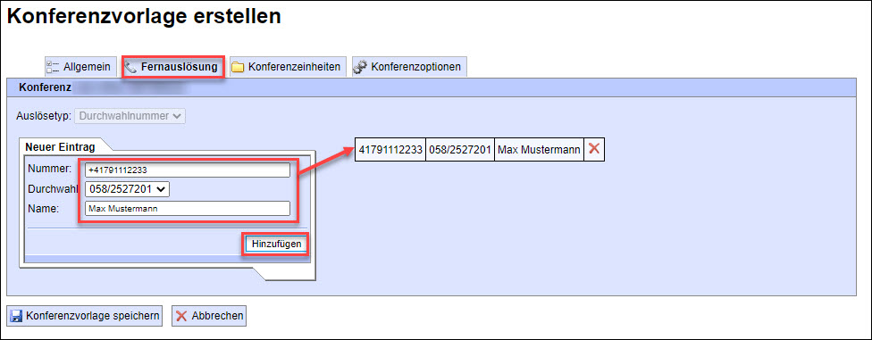
Task: Focus the Name field with Max Mustermann
Action: tap(188, 208)
